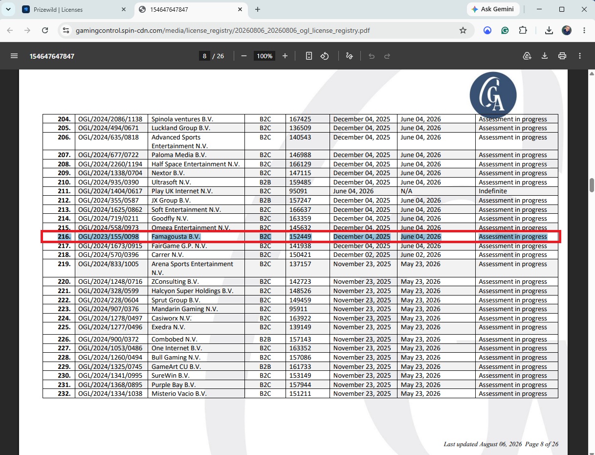Switch to Prizewild | Licenses tab

click(x=73, y=9)
